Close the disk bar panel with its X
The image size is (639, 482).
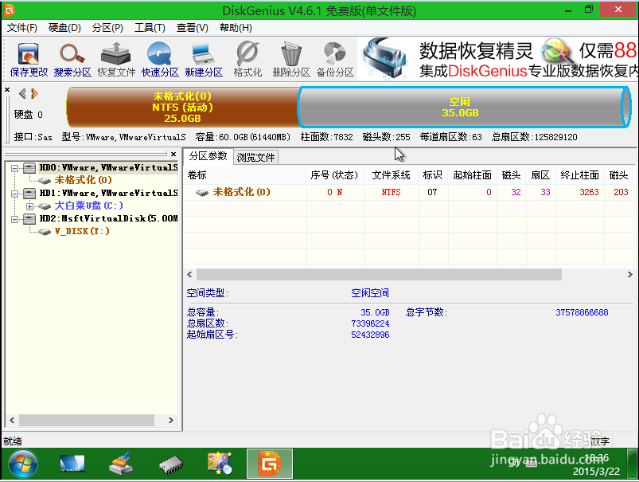[x=7, y=89]
